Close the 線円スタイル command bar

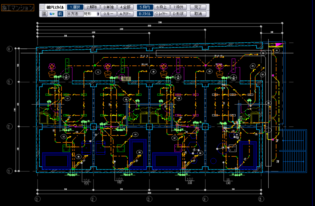point(42,7)
